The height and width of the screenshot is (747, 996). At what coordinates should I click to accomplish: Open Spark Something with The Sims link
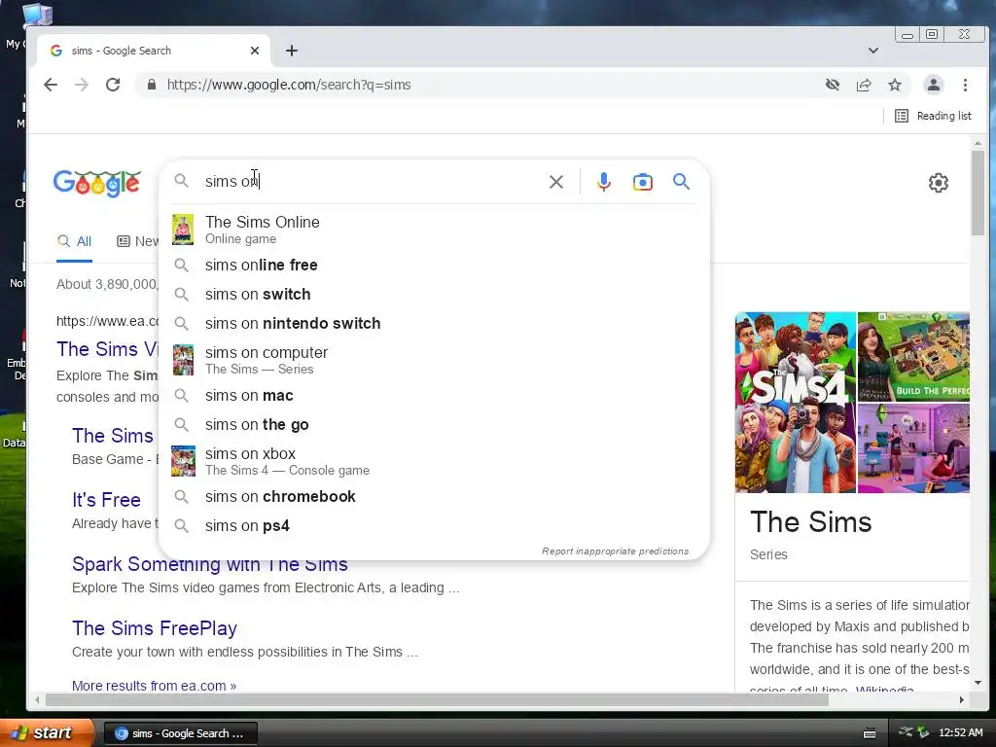tap(210, 564)
